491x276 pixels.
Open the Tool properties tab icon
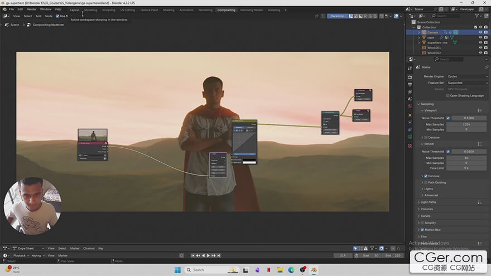pyautogui.click(x=410, y=68)
